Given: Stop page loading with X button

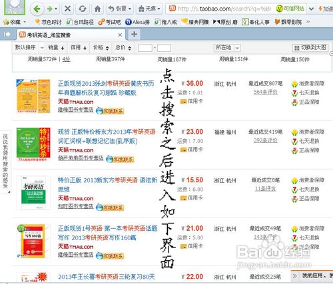Looking at the screenshot, I should [67, 9].
